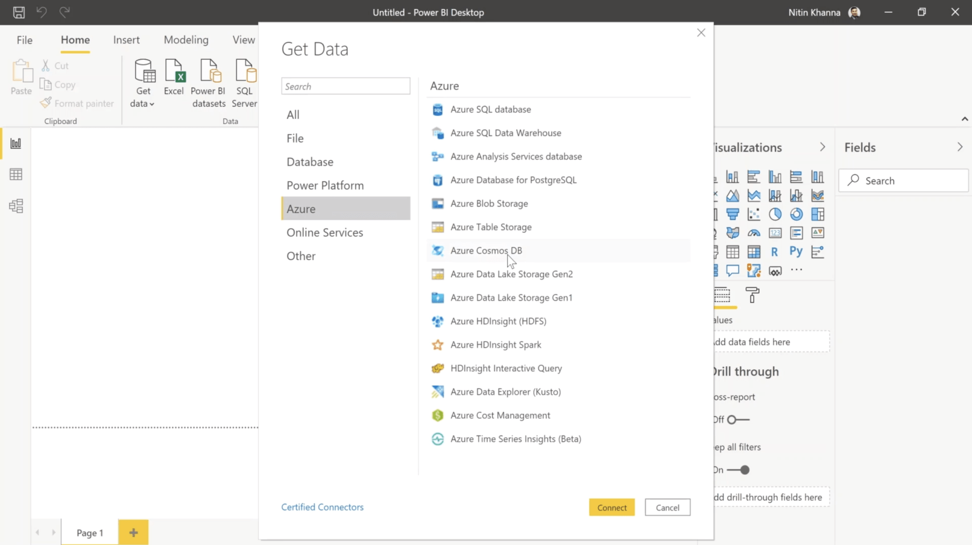Select Azure Blob Storage connector
Image resolution: width=972 pixels, height=545 pixels.
559,203
